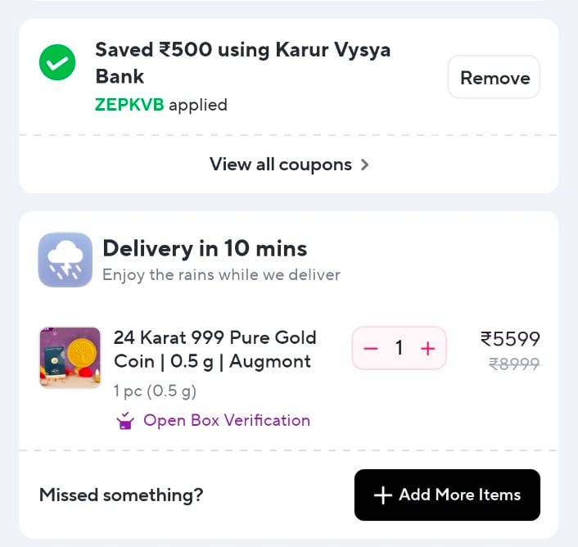Click the Missed something? label
This screenshot has width=578, height=547.
(121, 495)
